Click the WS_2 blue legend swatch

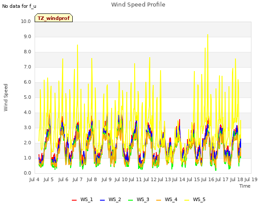[103, 200]
